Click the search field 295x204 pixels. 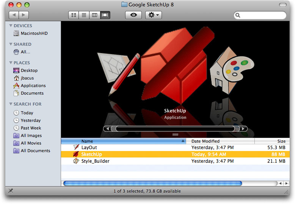[260, 15]
